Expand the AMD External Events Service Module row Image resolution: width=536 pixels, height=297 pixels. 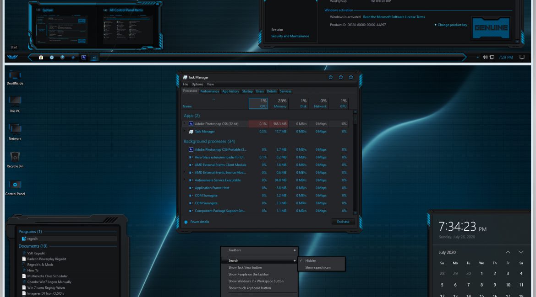(185, 172)
